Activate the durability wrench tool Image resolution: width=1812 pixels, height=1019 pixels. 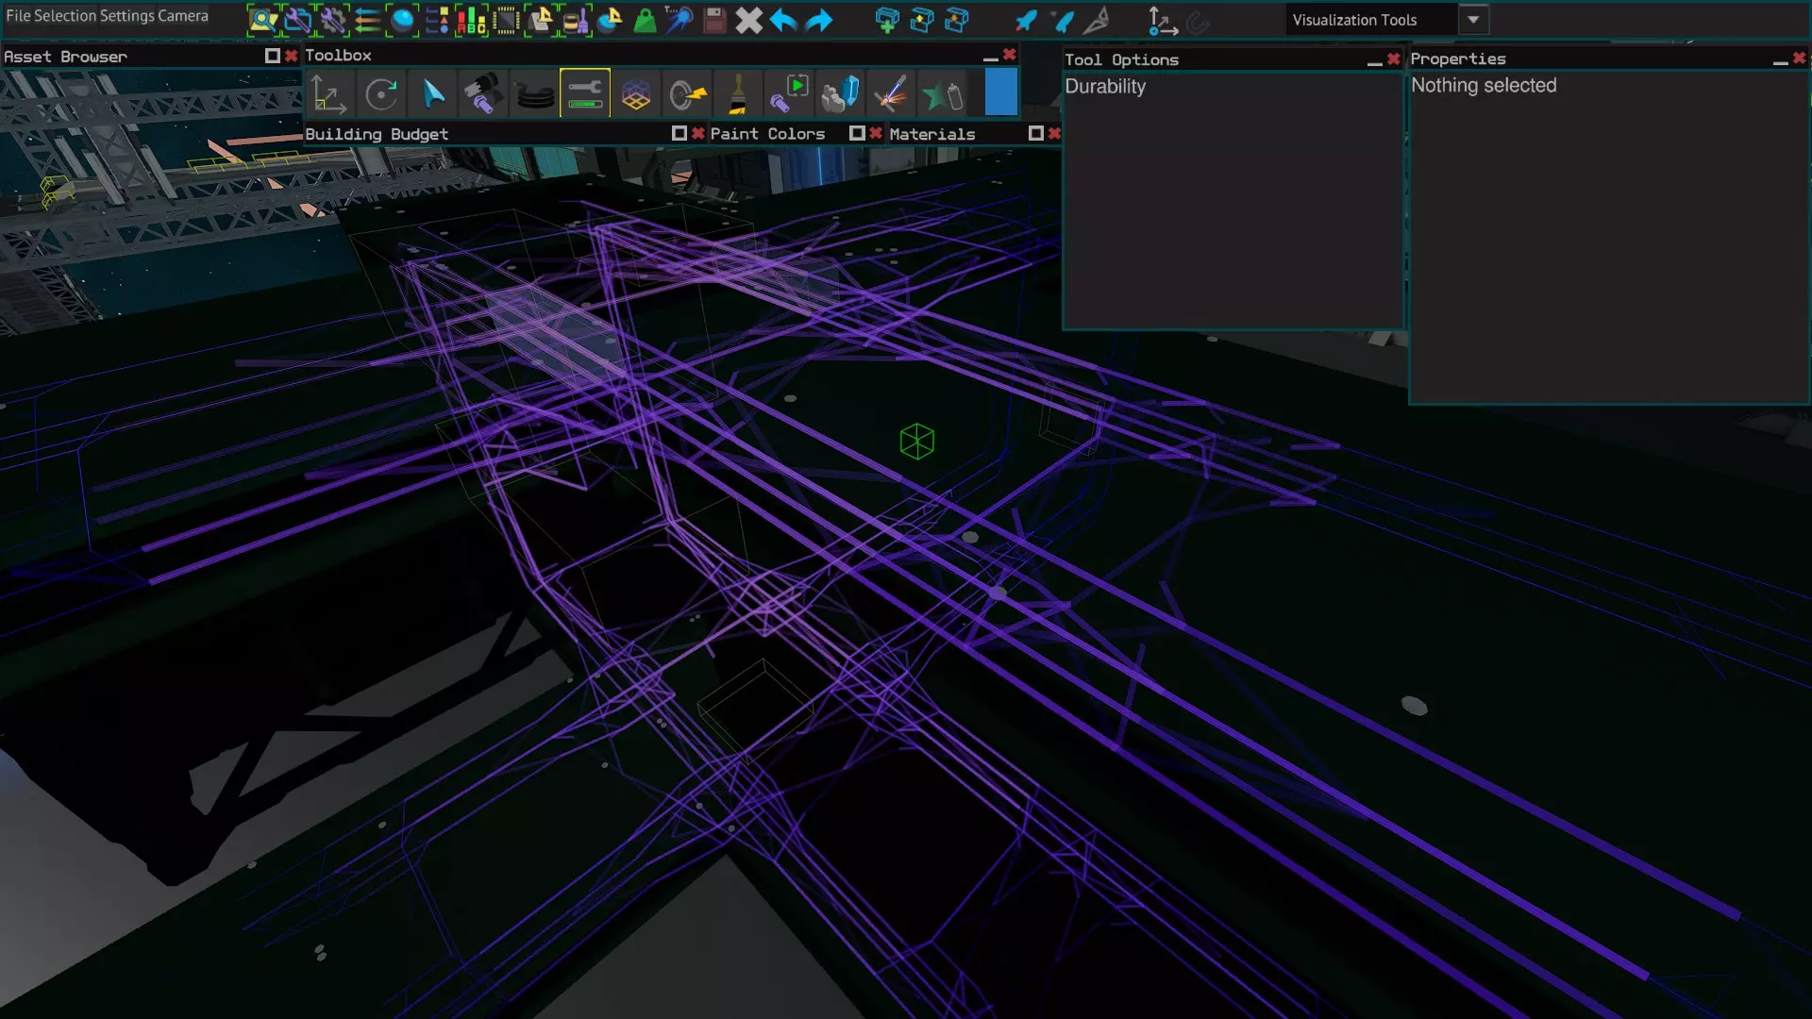point(585,94)
